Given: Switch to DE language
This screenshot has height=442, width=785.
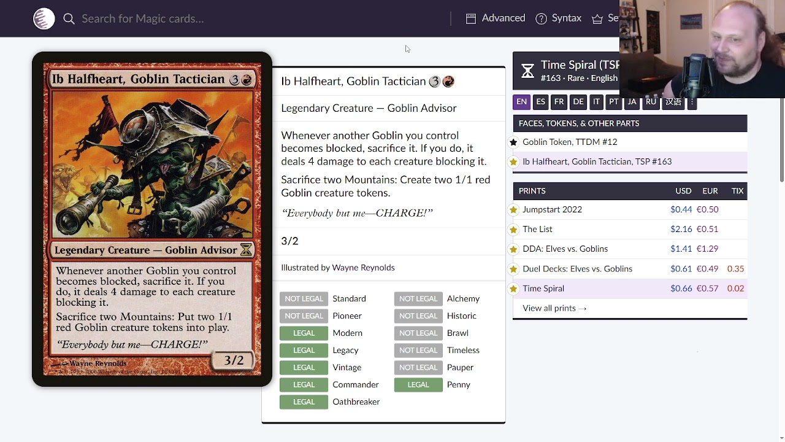Looking at the screenshot, I should (578, 102).
